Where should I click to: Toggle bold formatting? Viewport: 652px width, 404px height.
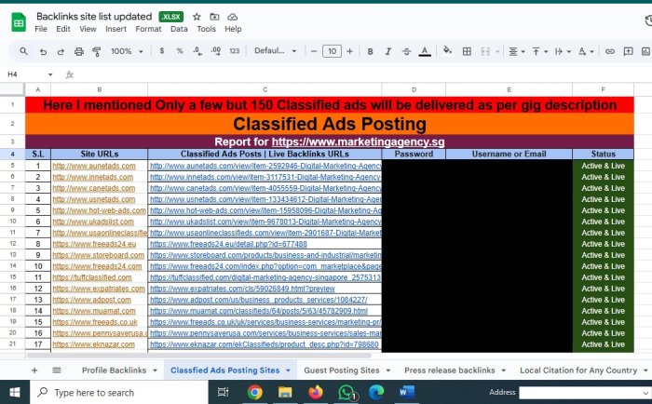click(x=370, y=51)
